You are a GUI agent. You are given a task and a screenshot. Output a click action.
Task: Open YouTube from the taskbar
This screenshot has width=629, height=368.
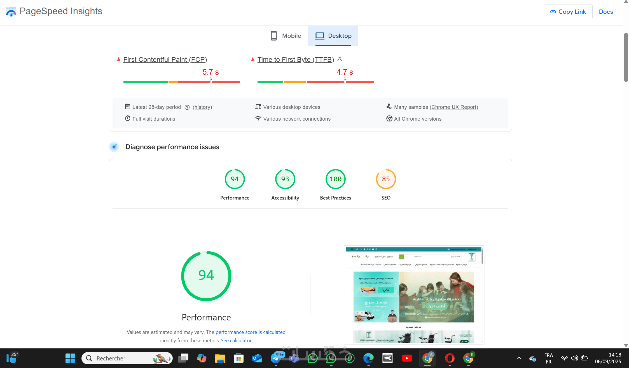(407, 358)
